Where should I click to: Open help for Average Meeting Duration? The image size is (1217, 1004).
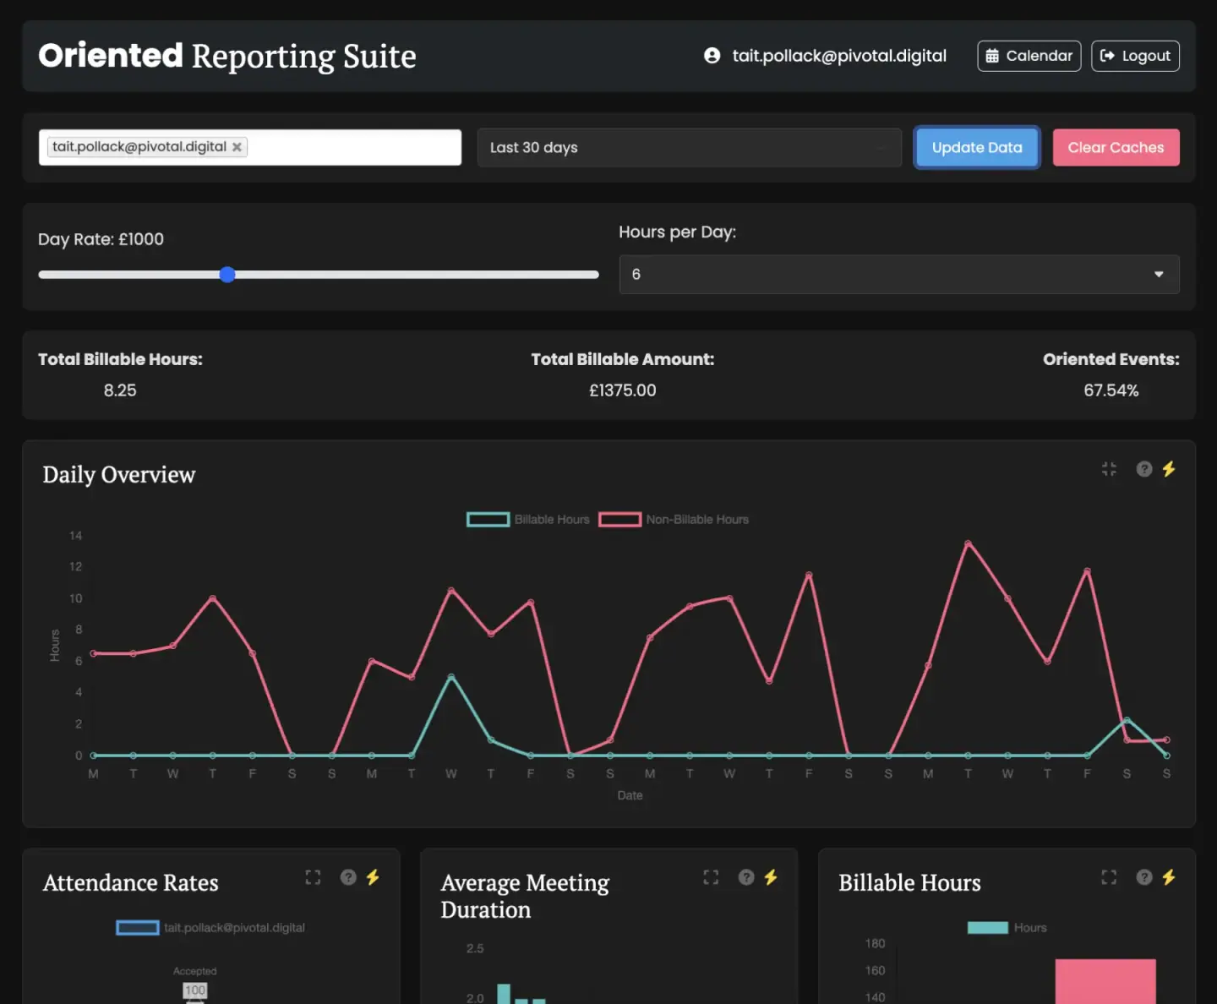[x=746, y=877]
